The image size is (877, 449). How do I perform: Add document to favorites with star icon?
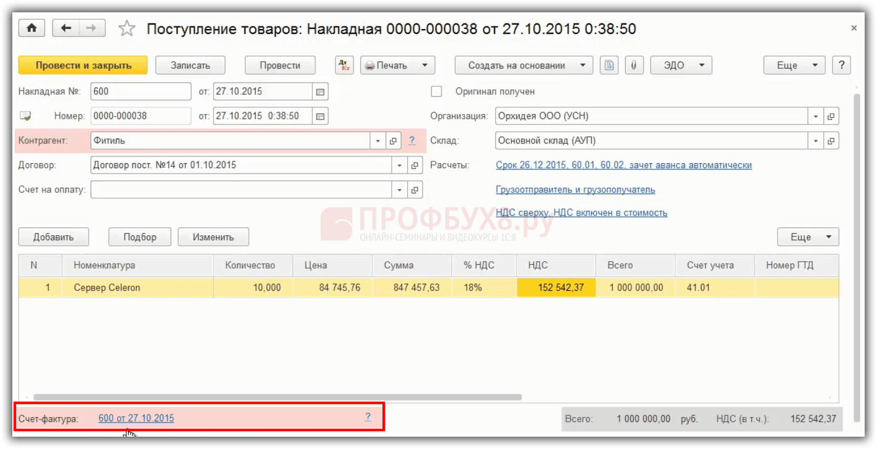(x=126, y=28)
